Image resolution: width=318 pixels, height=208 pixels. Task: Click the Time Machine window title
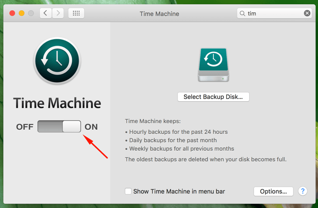[159, 14]
